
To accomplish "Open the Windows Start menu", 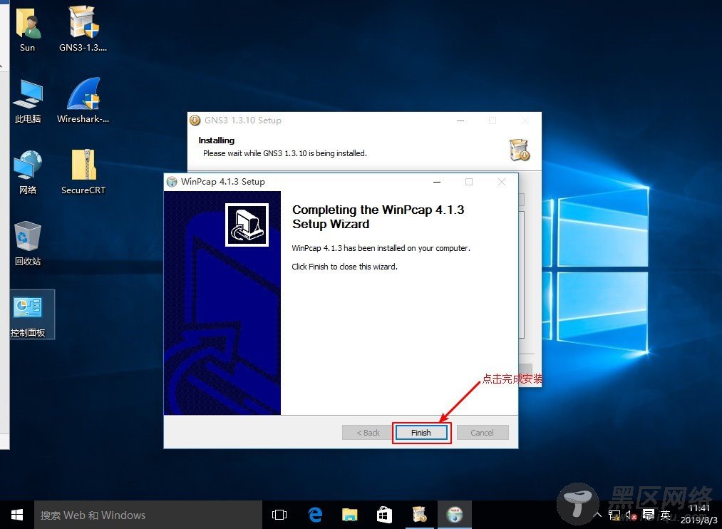I will point(17,515).
